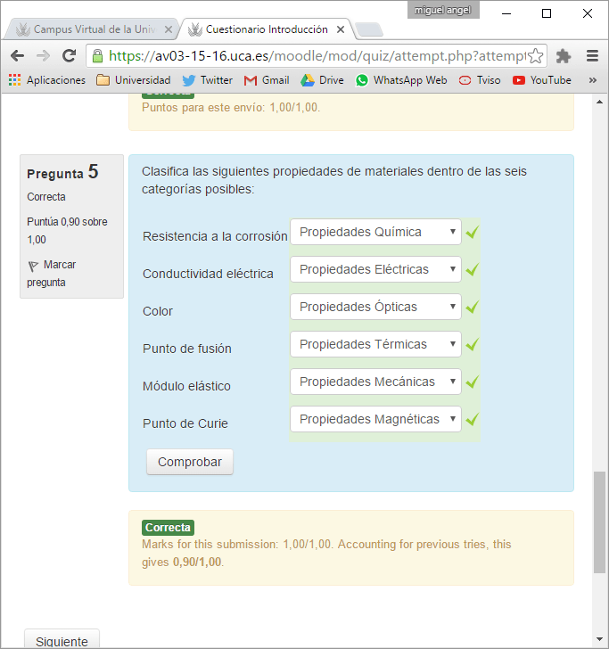Click the Comprobar button
Viewport: 609px width, 649px height.
190,462
